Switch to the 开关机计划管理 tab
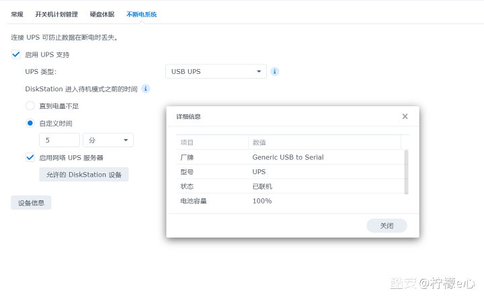The image size is (484, 299). [56, 14]
